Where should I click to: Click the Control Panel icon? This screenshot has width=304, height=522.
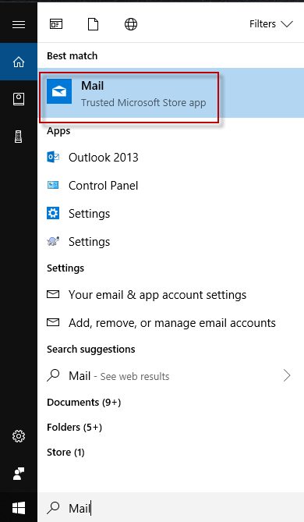53,185
